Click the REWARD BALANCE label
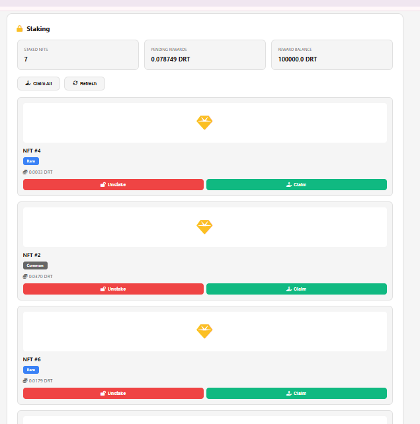 click(x=295, y=50)
